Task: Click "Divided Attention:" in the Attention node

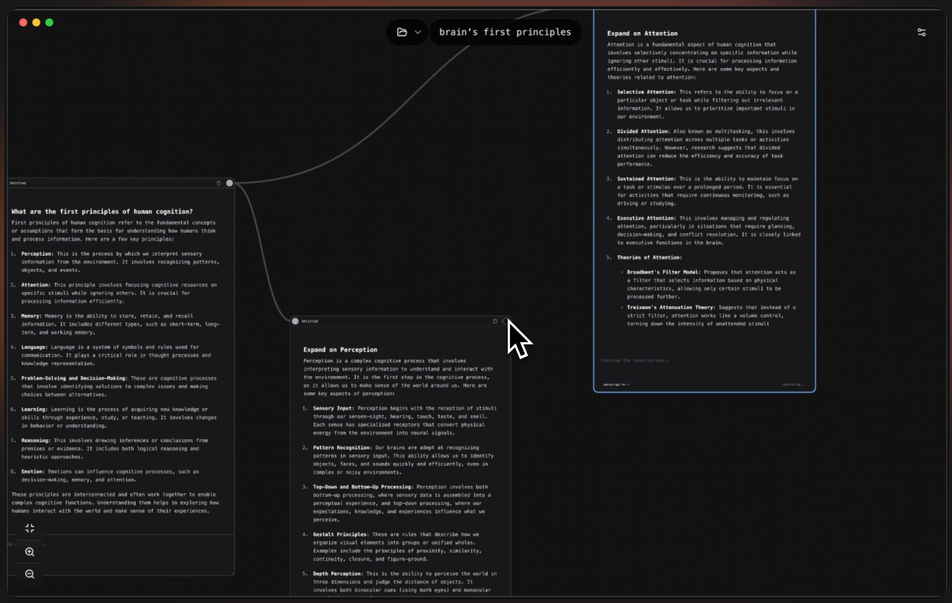Action: pos(644,131)
